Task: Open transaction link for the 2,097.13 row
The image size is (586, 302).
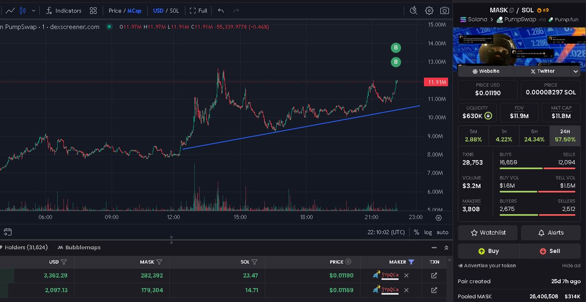Action: [434, 290]
